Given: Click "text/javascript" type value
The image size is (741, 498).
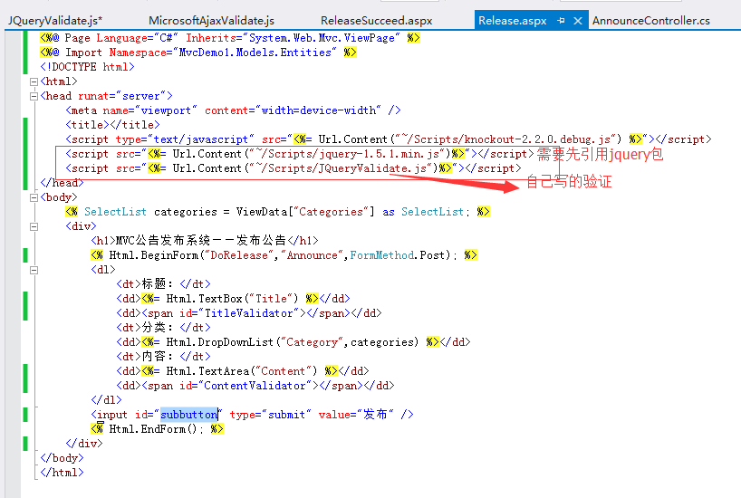Looking at the screenshot, I should tap(200, 139).
